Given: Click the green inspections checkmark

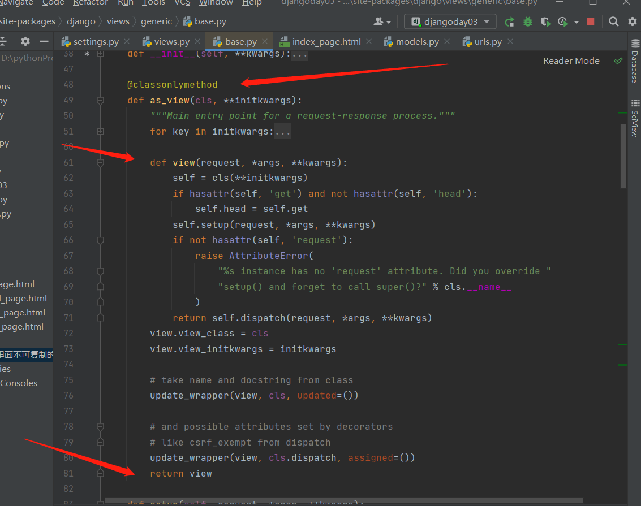Looking at the screenshot, I should pyautogui.click(x=618, y=61).
